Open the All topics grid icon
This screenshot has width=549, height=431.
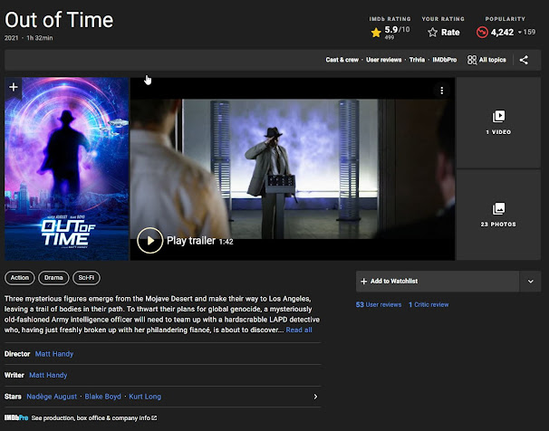pos(472,60)
